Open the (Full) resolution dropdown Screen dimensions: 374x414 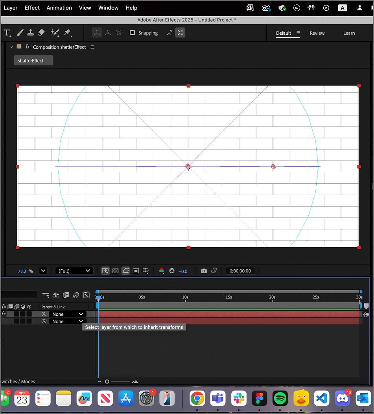74,271
